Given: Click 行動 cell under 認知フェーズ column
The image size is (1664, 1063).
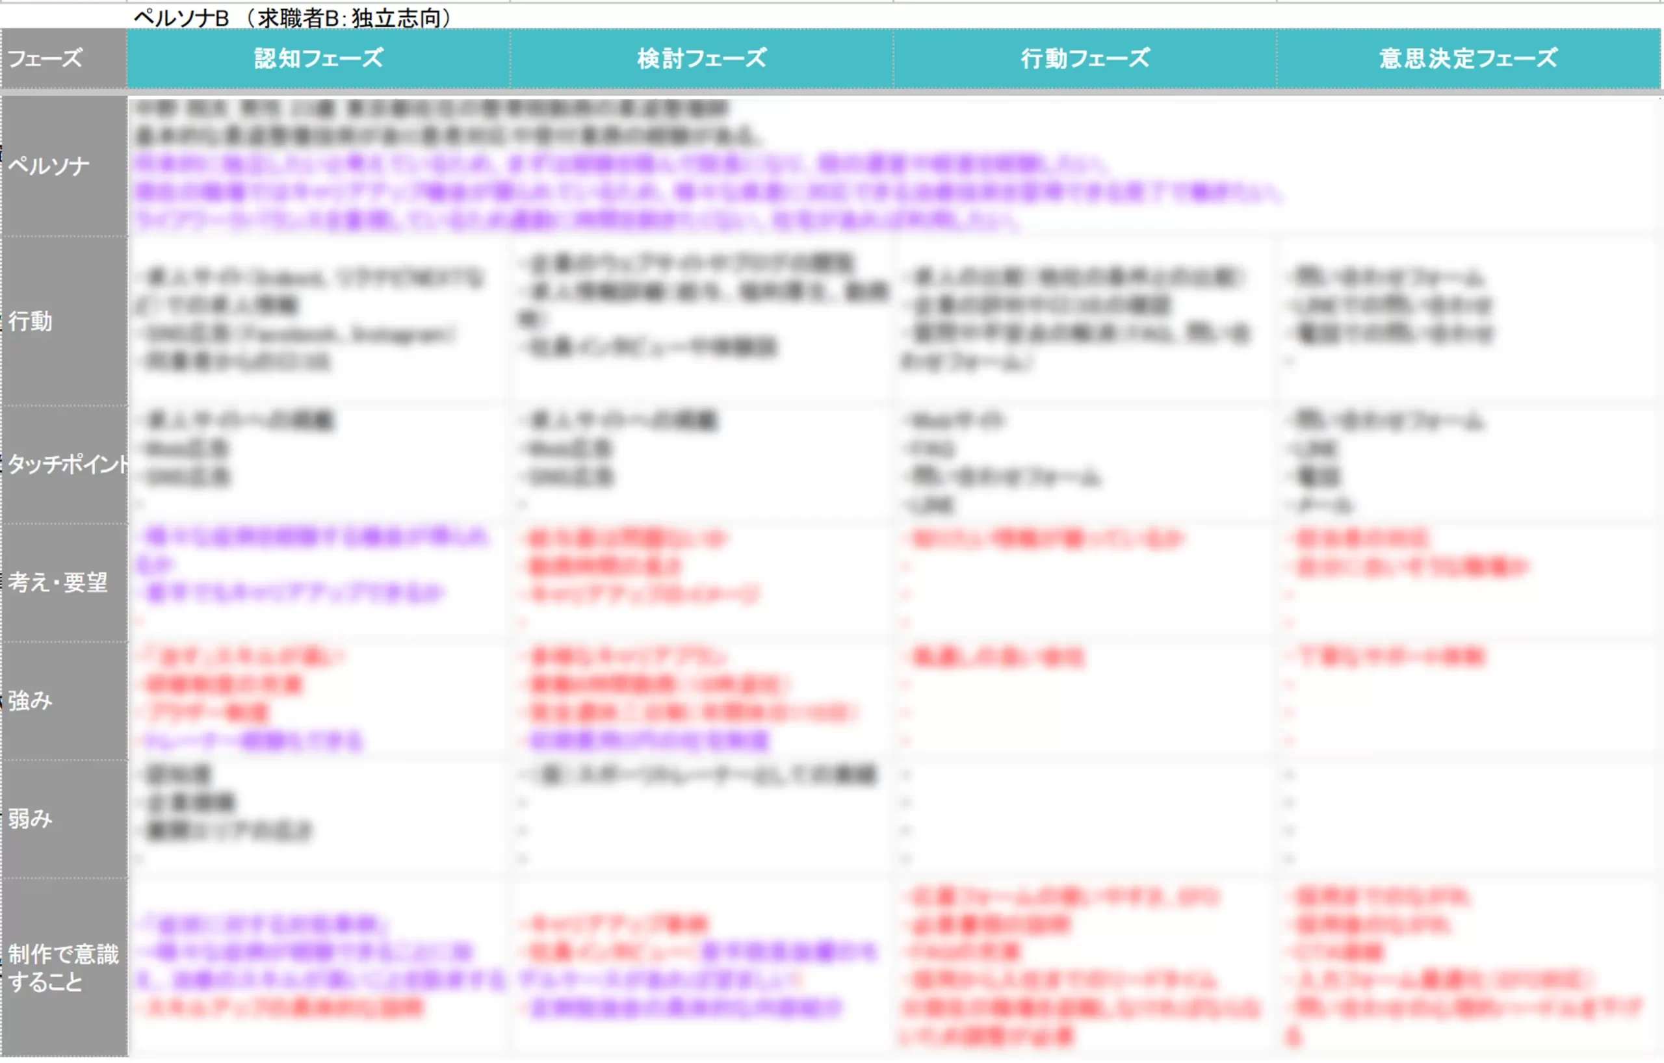Looking at the screenshot, I should 318,321.
